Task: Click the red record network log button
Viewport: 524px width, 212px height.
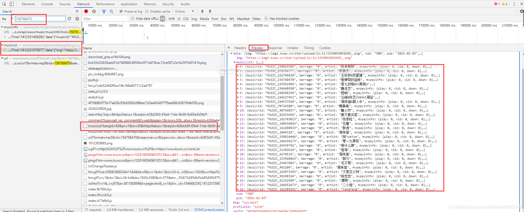Action: pos(86,11)
